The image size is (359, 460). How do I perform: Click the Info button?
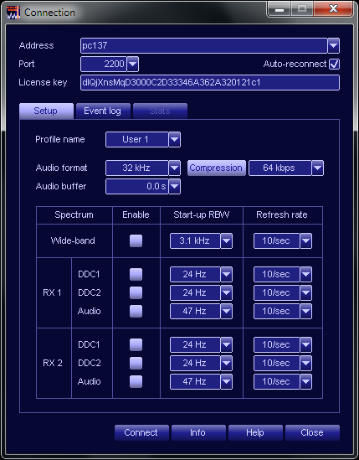pos(198,432)
